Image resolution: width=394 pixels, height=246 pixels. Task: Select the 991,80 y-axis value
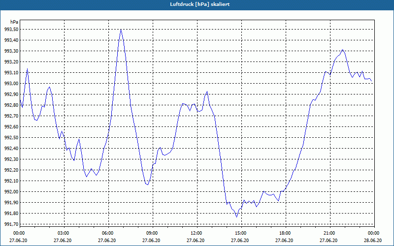click(11, 214)
